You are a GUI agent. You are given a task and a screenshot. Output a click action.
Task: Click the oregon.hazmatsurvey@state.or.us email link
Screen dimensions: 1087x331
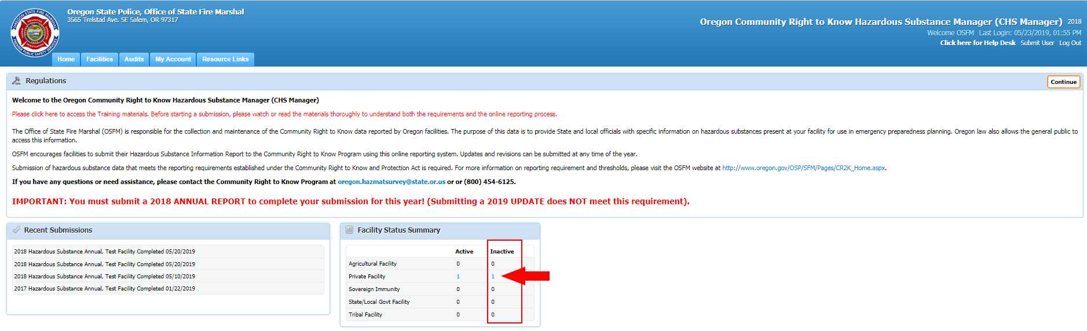pos(391,182)
